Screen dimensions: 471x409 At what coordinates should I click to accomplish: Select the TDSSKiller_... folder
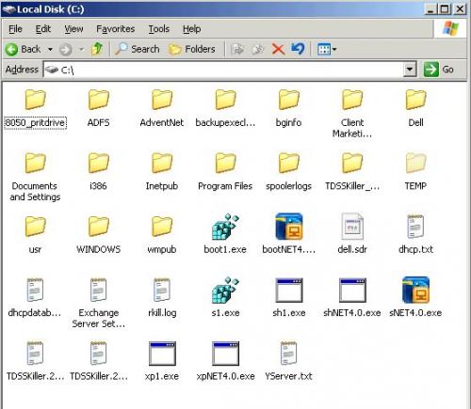coord(352,172)
